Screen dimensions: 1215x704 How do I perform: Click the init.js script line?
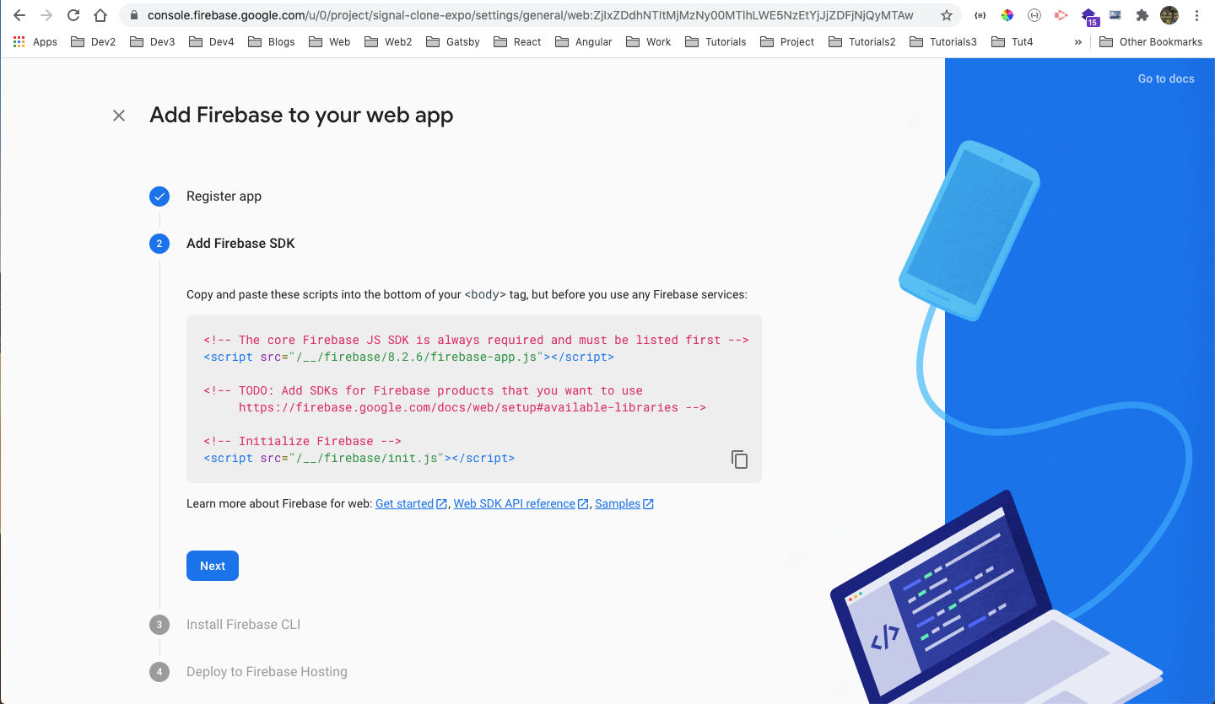(x=359, y=458)
